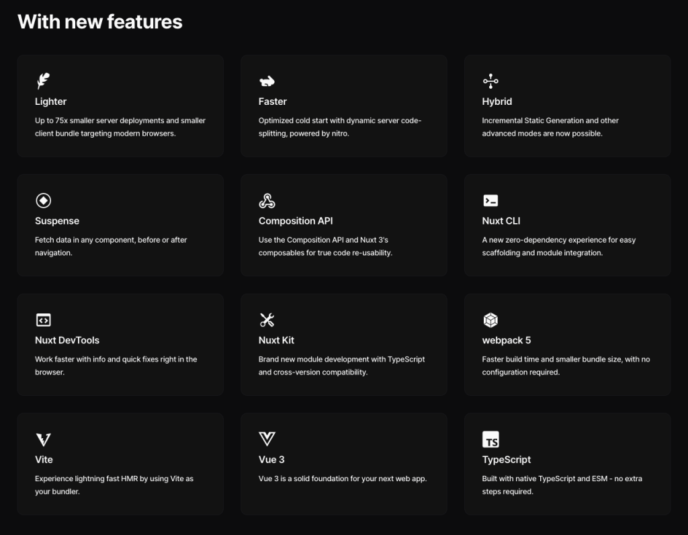This screenshot has width=688, height=535.
Task: Select the Lighter card title
Action: click(51, 101)
